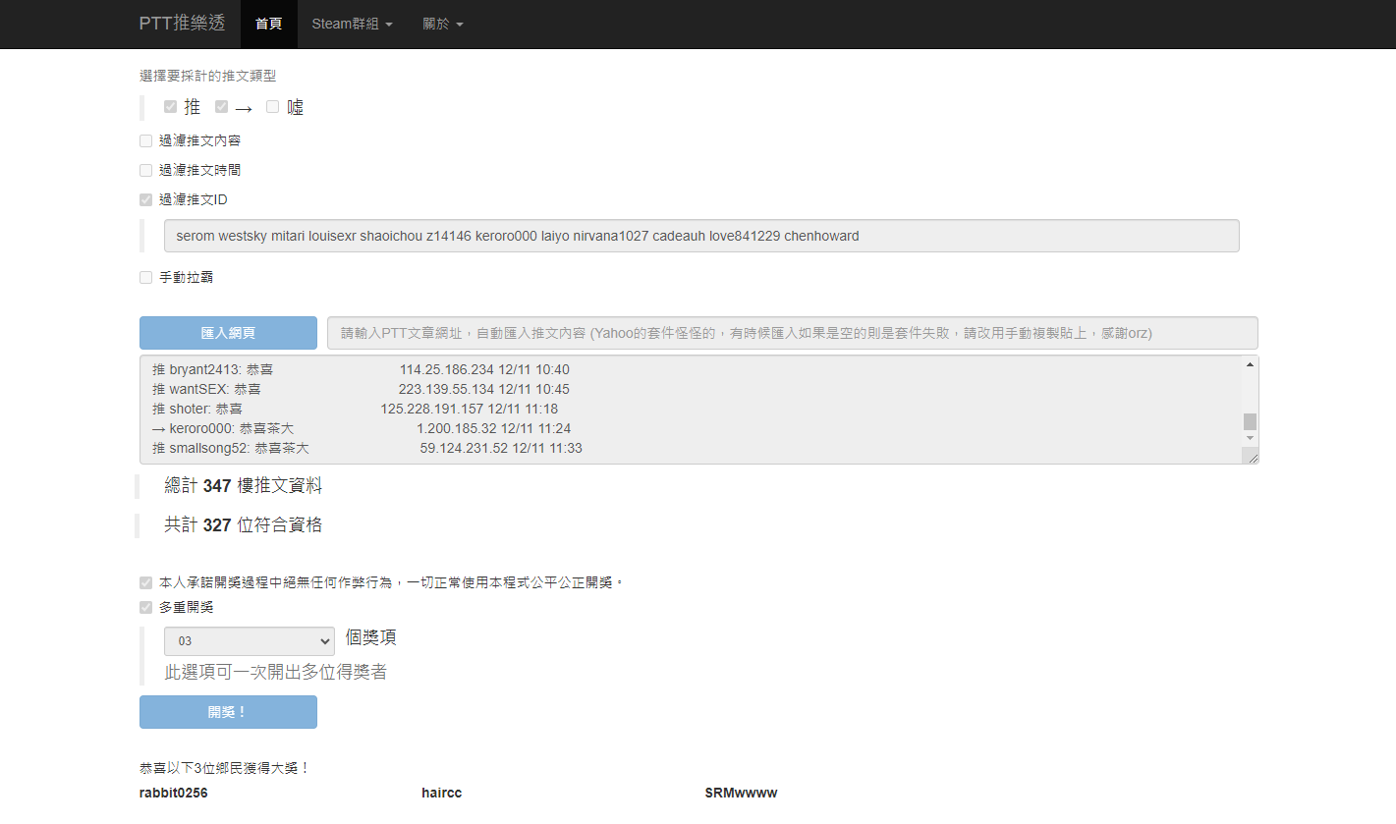Image resolution: width=1396 pixels, height=824 pixels.
Task: Click the wantSEX comment line
Action: [361, 390]
